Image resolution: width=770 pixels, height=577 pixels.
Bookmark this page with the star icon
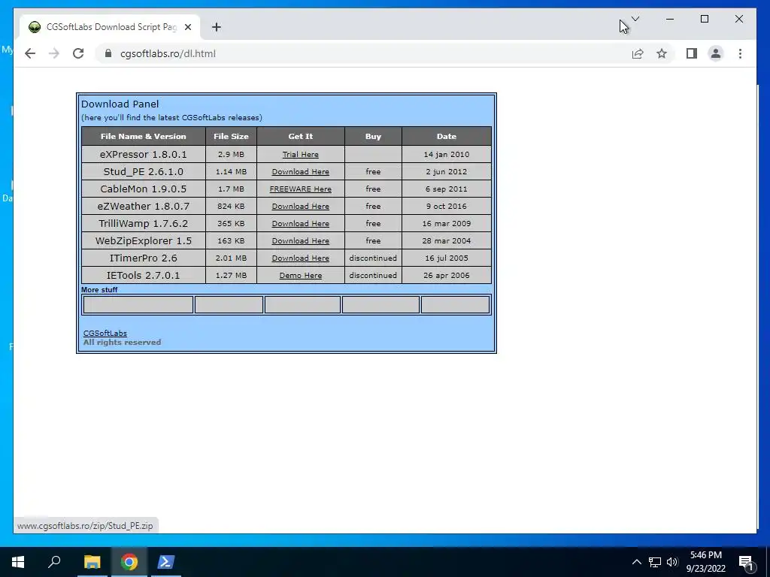(x=662, y=53)
